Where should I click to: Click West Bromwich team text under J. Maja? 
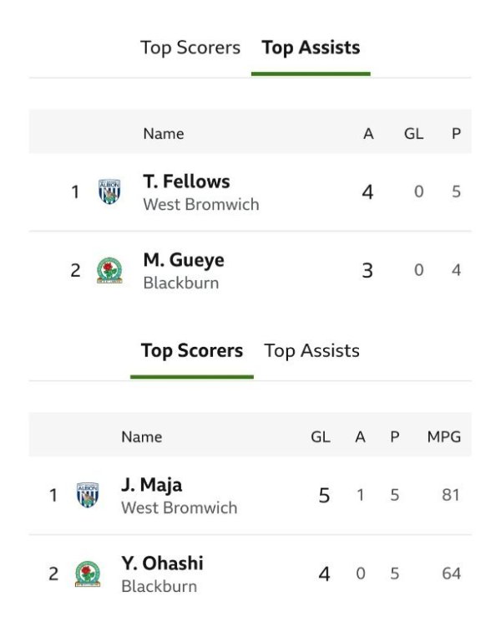point(179,507)
